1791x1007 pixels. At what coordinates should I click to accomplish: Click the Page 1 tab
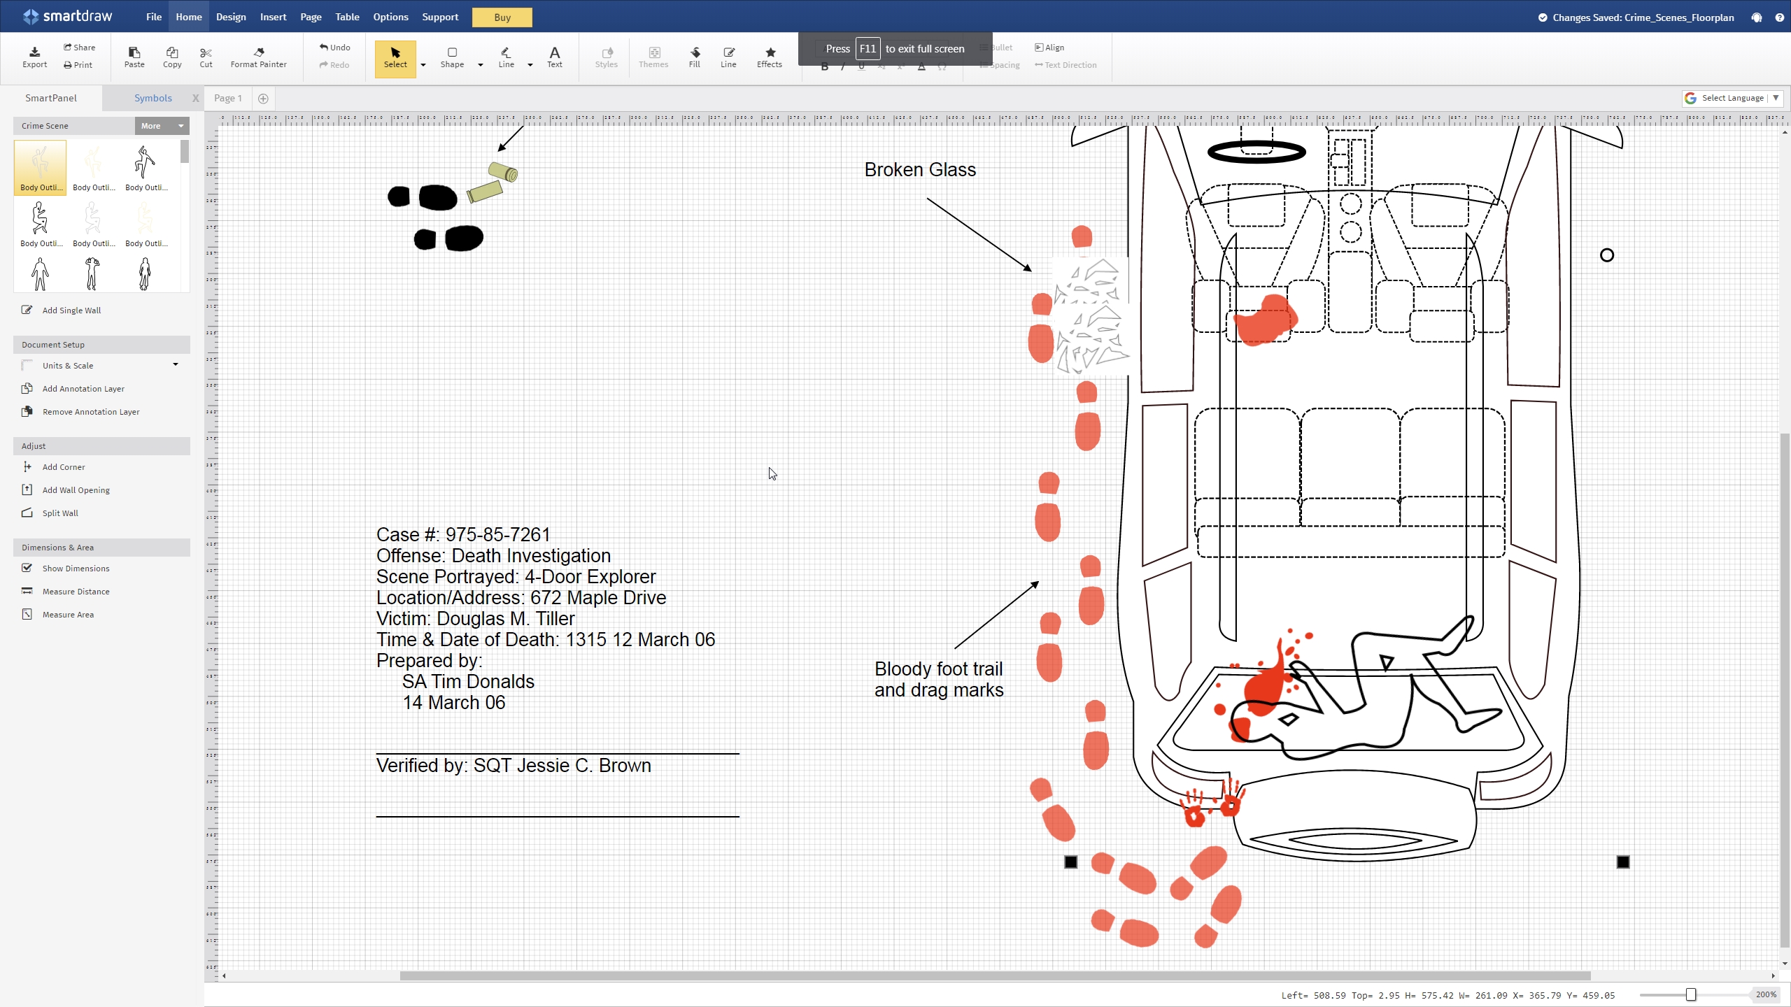[x=227, y=97]
